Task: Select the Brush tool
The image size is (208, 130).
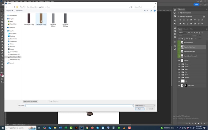Action: tap(2, 33)
